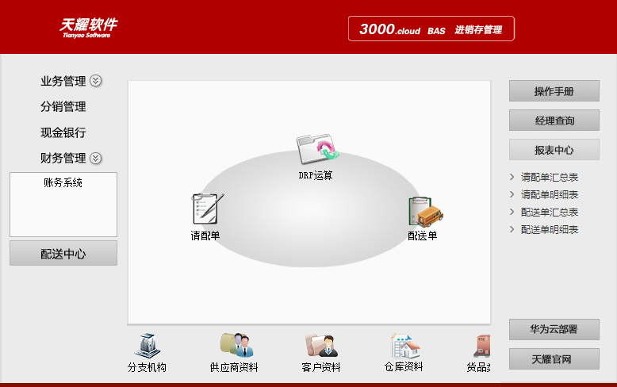Click the DRP运算 text label
The image size is (617, 387).
pos(316,175)
